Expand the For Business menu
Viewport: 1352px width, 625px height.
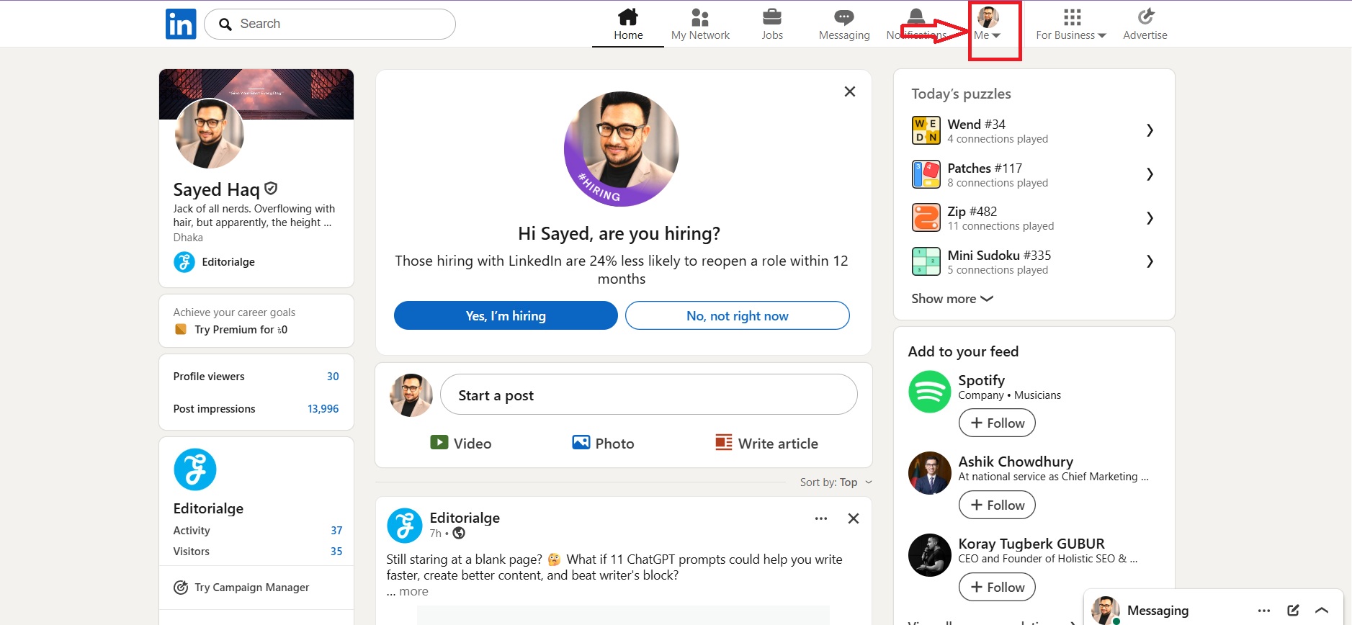1071,24
